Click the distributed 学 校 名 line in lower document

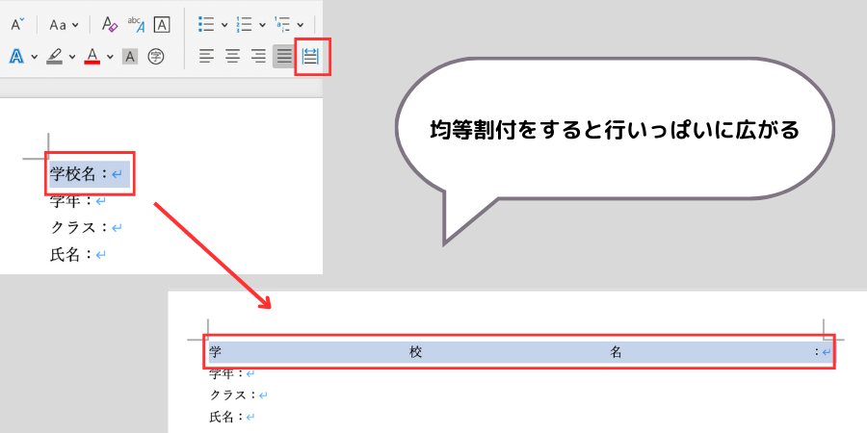[520, 352]
